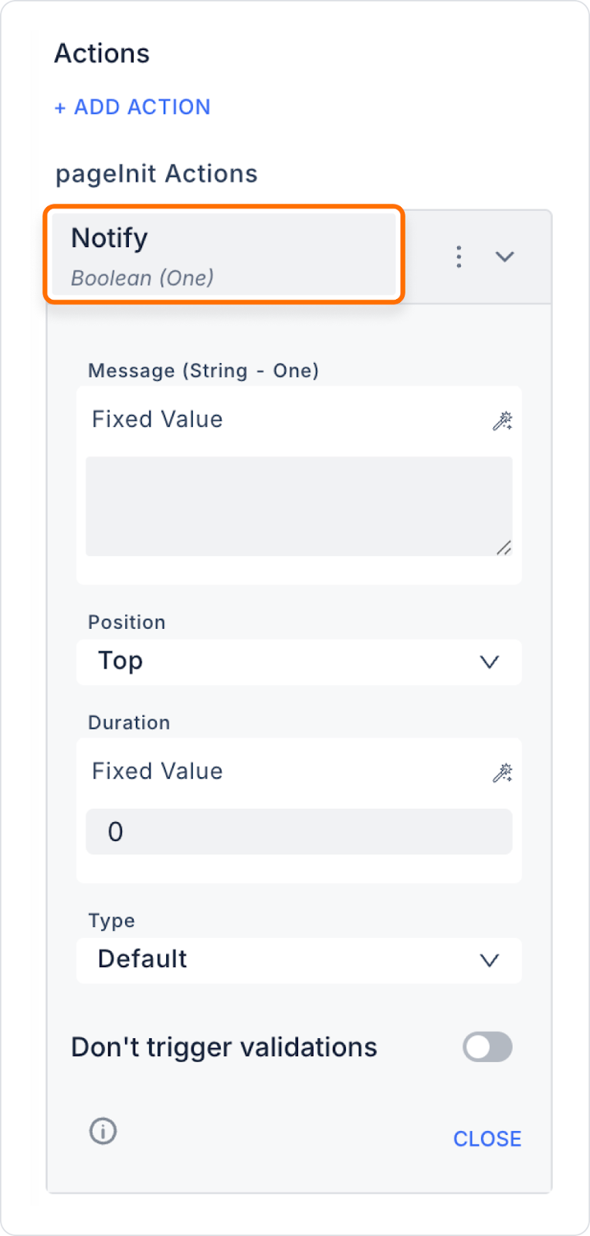Select the Notify action header
This screenshot has width=590, height=1236.
(x=224, y=254)
